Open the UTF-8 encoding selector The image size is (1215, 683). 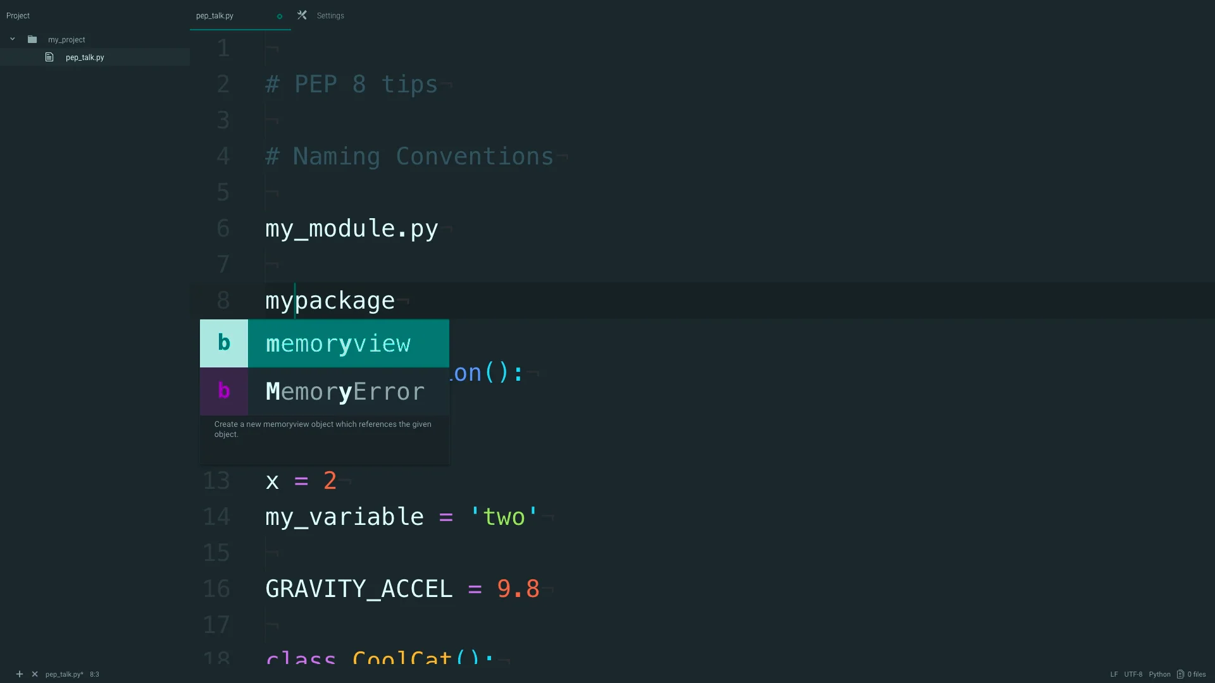[1133, 674]
